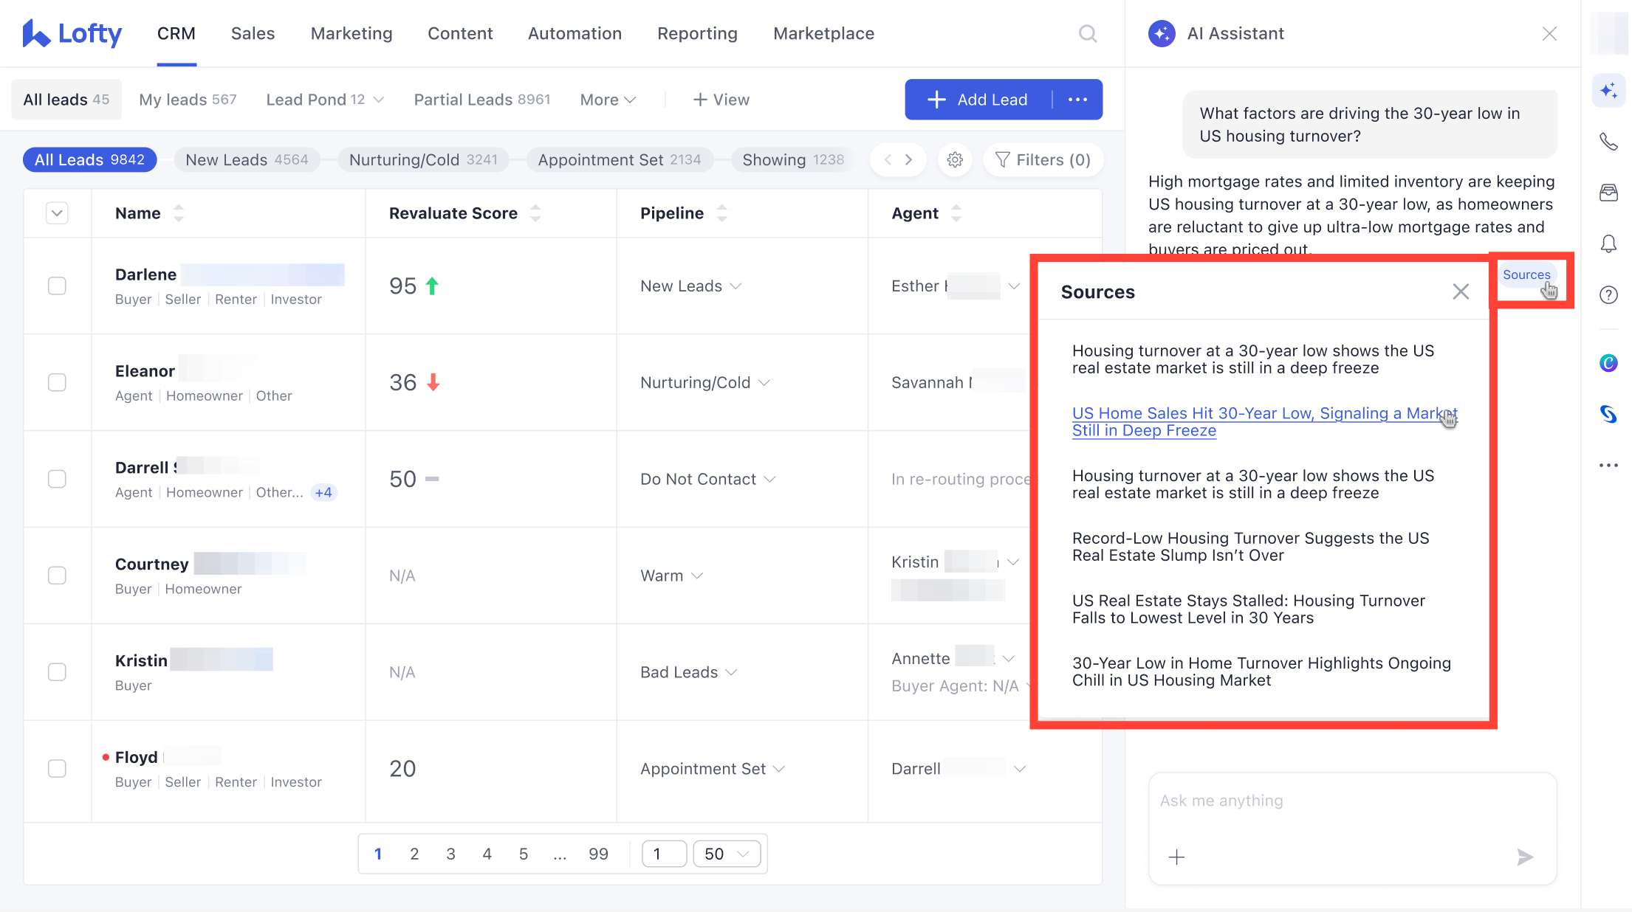Open the inbox tray icon in right sidebar
Screen dimensions: 1632x912
click(x=1608, y=192)
